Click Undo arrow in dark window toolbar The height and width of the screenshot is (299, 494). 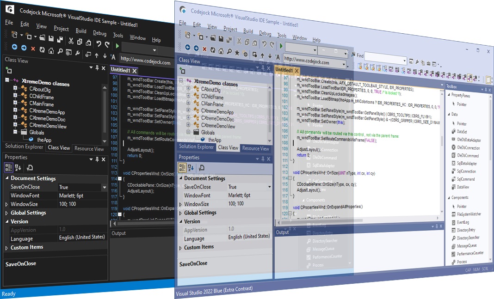tap(99, 44)
